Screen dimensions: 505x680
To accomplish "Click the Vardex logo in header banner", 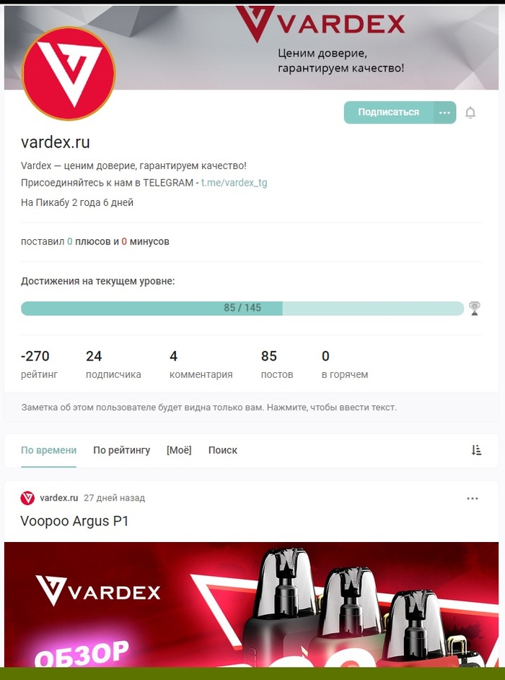I will [320, 23].
